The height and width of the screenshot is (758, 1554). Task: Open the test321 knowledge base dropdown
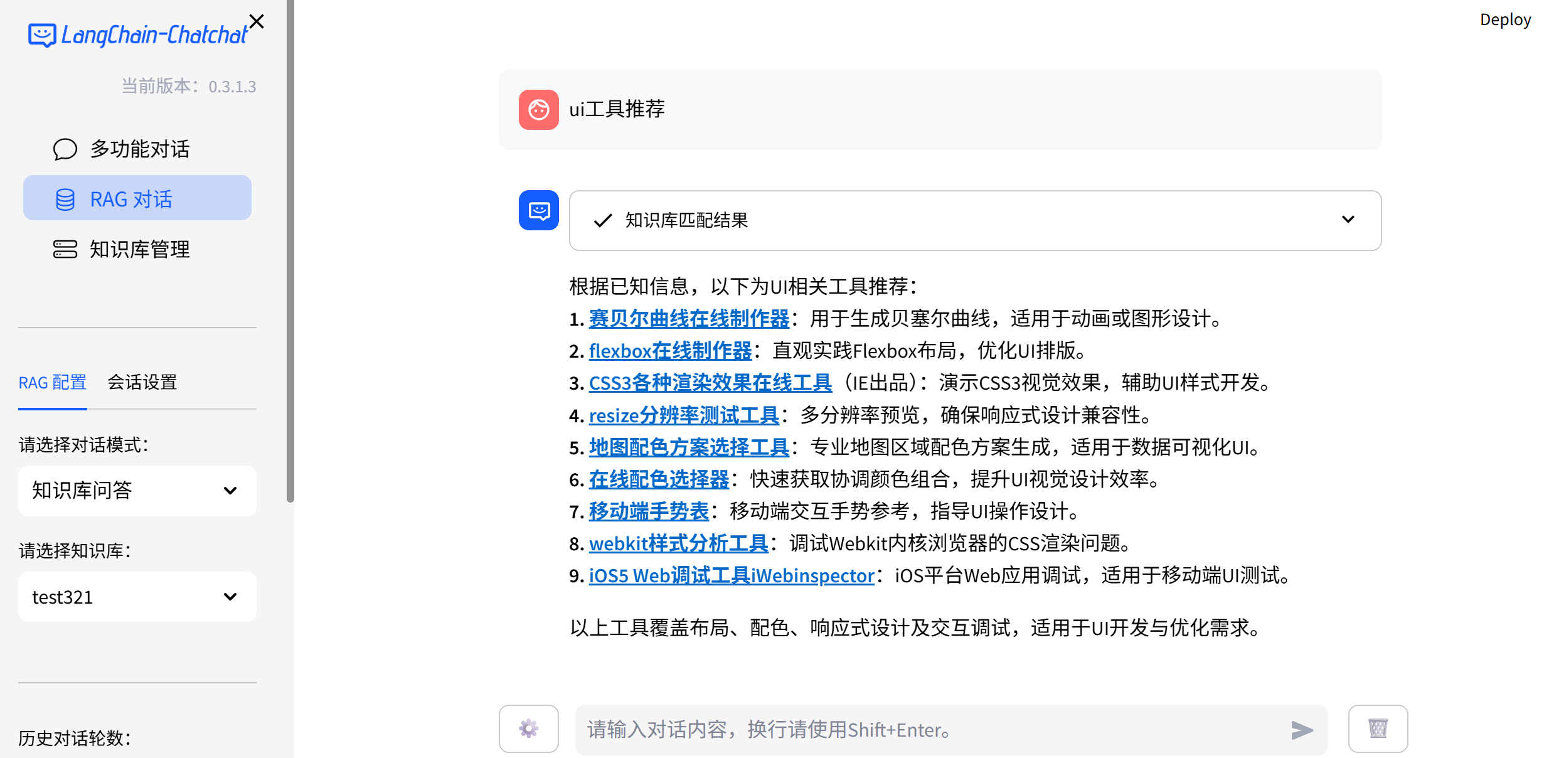click(137, 597)
